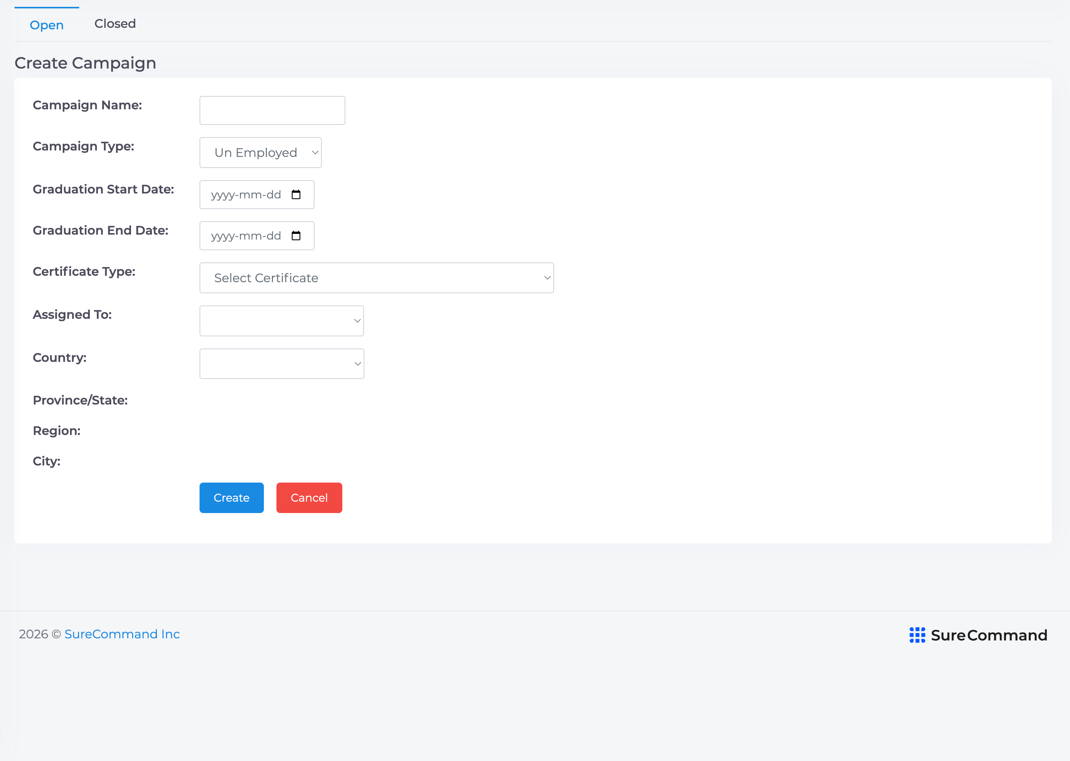1070x761 pixels.
Task: Open the Country dropdown
Action: point(281,364)
